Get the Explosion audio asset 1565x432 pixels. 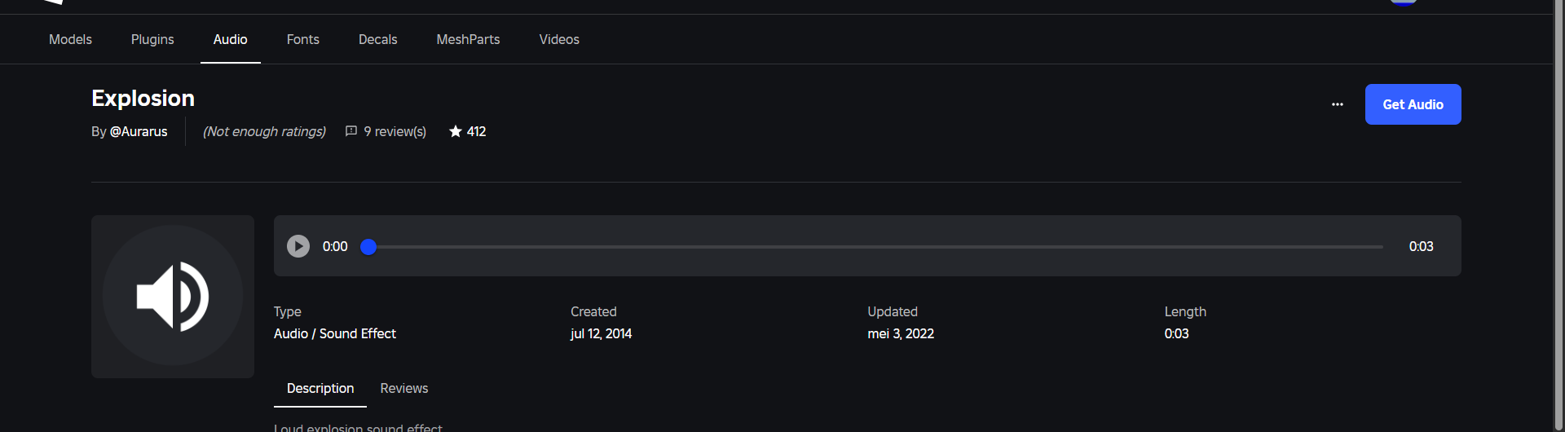coord(1413,104)
